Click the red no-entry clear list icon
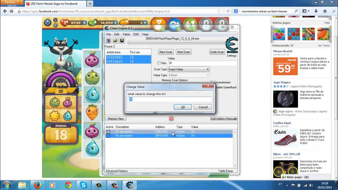The height and width of the screenshot is (190, 338). point(171,119)
